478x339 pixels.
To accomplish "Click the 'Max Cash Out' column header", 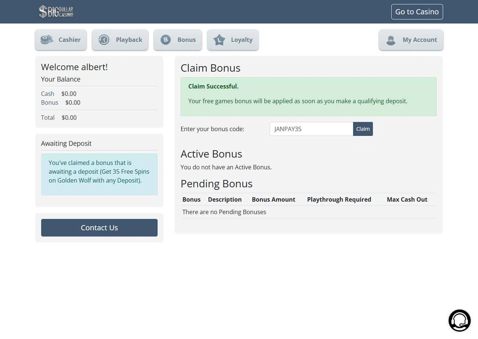I will [x=407, y=199].
